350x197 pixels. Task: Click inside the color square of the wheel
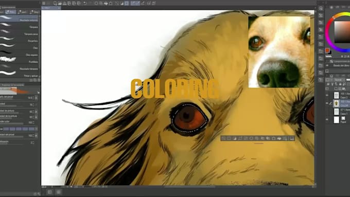coord(342,32)
